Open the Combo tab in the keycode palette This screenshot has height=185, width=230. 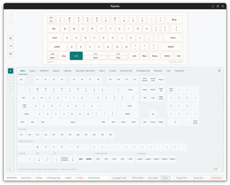click(x=113, y=71)
